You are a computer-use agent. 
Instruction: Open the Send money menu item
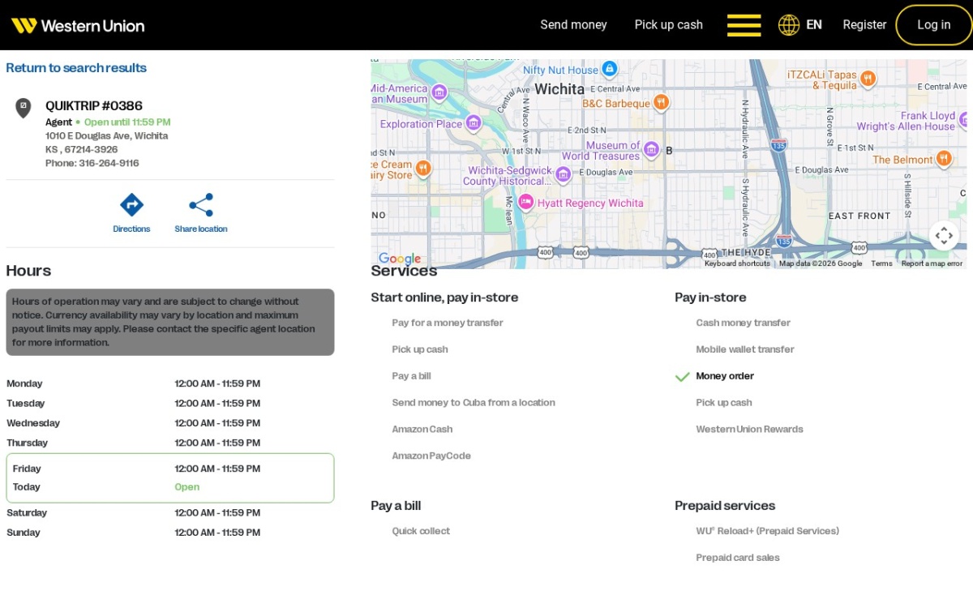pos(573,25)
